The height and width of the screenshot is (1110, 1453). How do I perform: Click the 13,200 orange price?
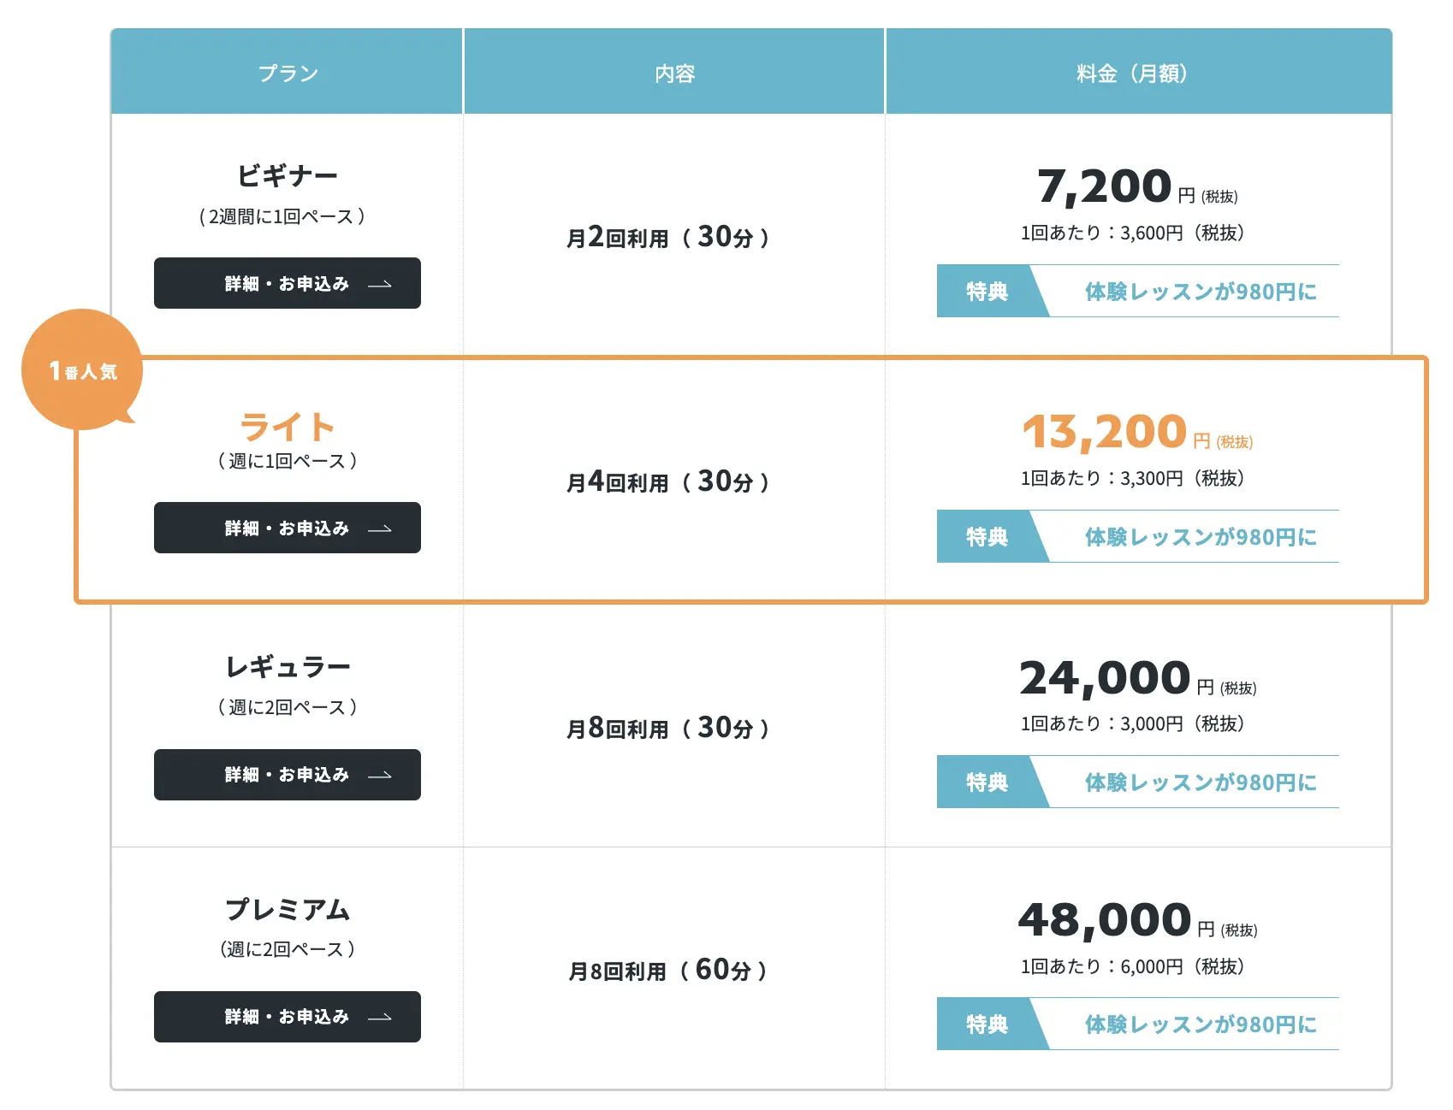coord(1105,432)
